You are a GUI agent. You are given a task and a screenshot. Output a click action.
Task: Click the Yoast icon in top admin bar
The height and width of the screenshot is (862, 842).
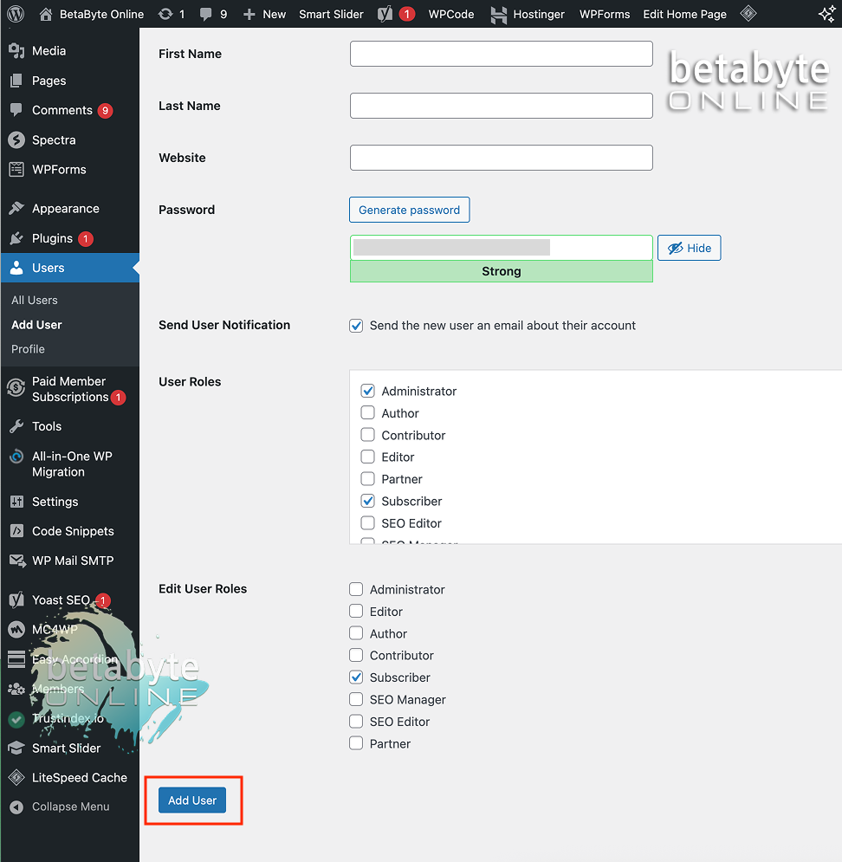pyautogui.click(x=385, y=14)
